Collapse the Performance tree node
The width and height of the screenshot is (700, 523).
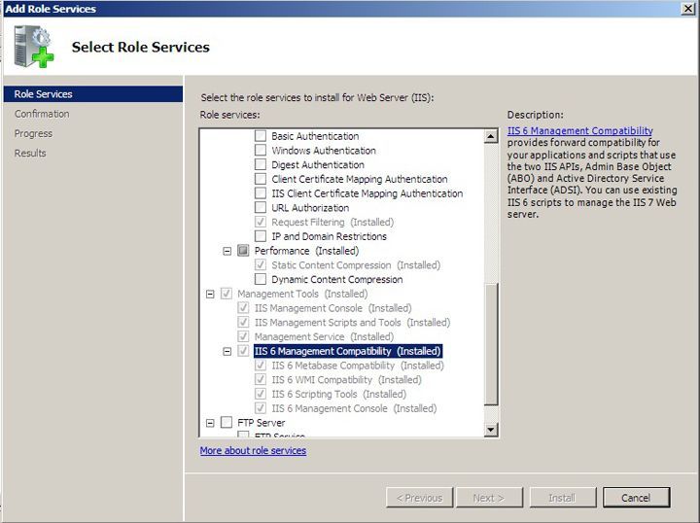click(227, 251)
